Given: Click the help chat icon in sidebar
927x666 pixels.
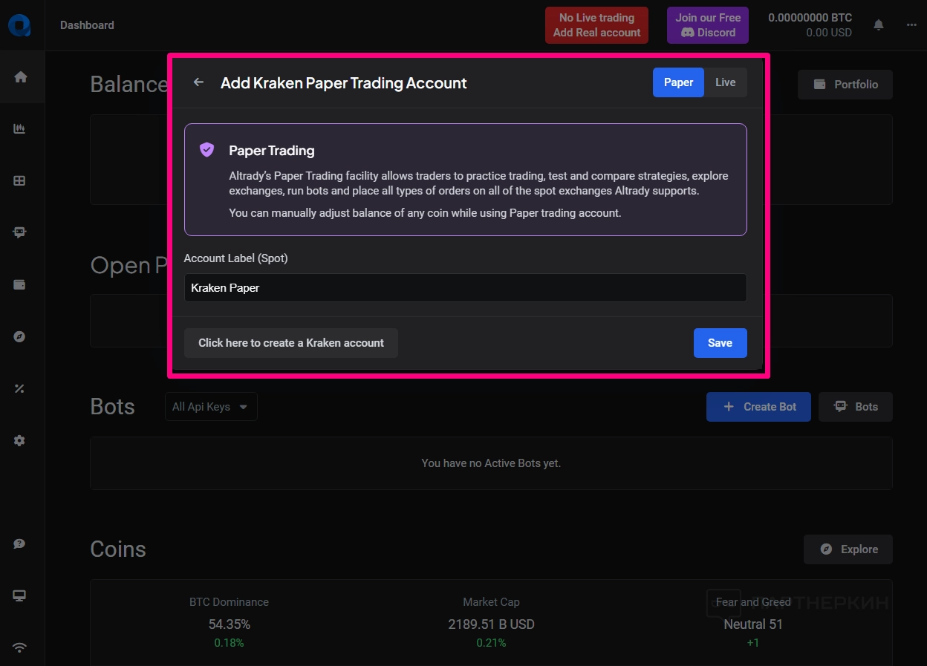Looking at the screenshot, I should coord(20,544).
